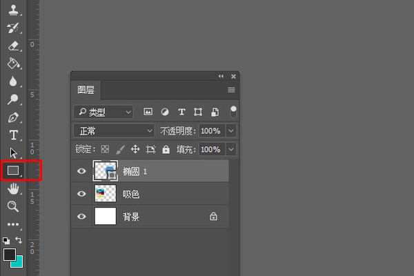
Task: Swap foreground and background colors
Action: click(x=19, y=240)
